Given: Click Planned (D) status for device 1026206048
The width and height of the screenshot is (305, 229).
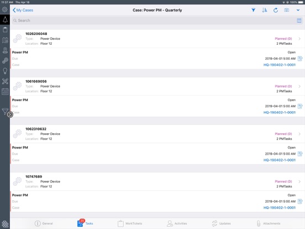Looking at the screenshot, I should tap(283, 39).
